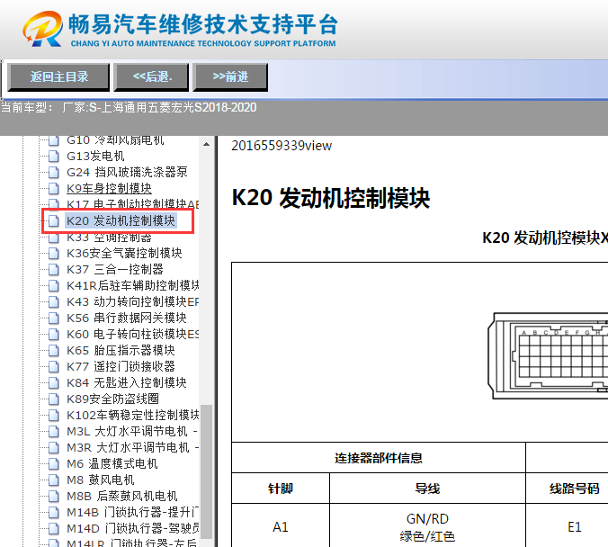Click the 2016559339view text
Viewport: 608px width, 547px height.
pyautogui.click(x=282, y=146)
